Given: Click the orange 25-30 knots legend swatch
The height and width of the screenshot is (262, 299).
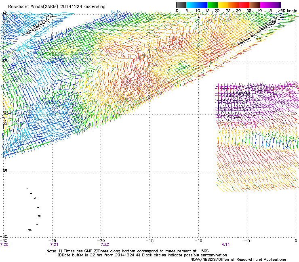Looking at the screenshot, I should click(x=234, y=5).
